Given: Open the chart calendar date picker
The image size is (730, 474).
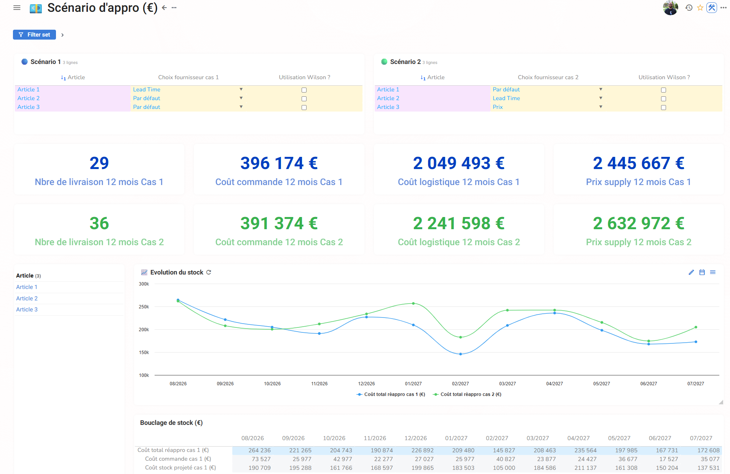Looking at the screenshot, I should (702, 272).
